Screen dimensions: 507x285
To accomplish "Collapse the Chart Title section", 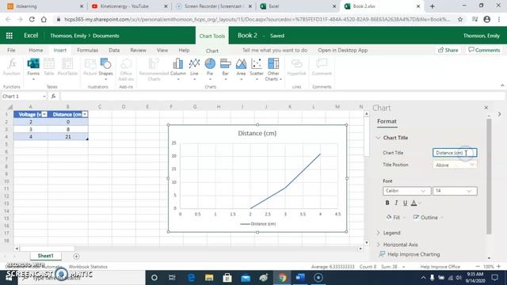I will click(378, 138).
